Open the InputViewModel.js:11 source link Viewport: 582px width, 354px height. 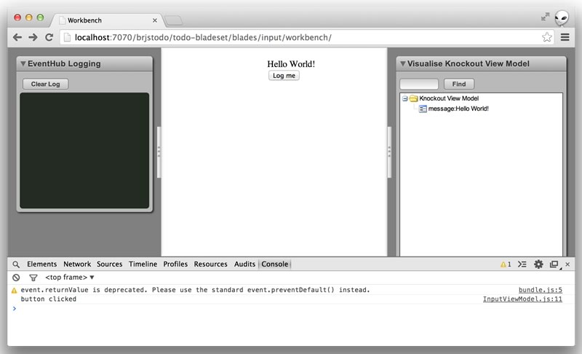(522, 299)
